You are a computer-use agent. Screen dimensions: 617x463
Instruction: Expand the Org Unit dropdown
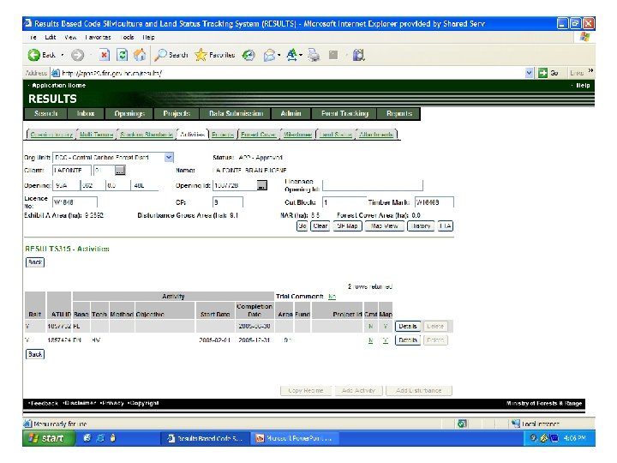pos(169,158)
